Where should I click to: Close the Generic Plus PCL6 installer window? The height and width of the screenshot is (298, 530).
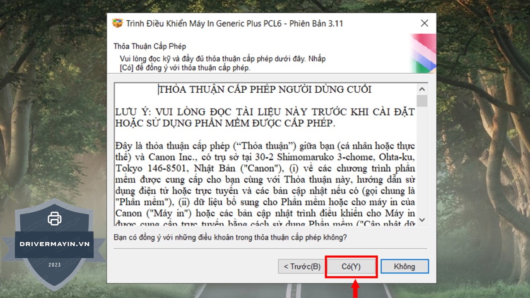(x=424, y=23)
